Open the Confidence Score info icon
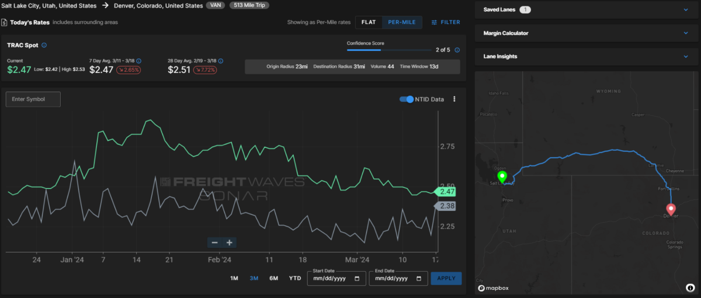 coord(457,50)
